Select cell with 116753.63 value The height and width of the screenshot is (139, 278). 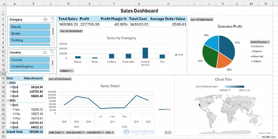pyautogui.click(x=33, y=123)
